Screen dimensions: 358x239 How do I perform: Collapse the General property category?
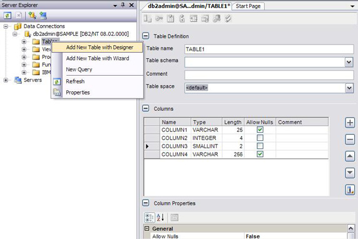(x=147, y=228)
